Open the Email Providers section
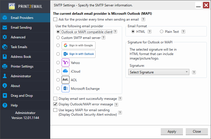The height and width of the screenshot is (139, 211). tap(25, 18)
